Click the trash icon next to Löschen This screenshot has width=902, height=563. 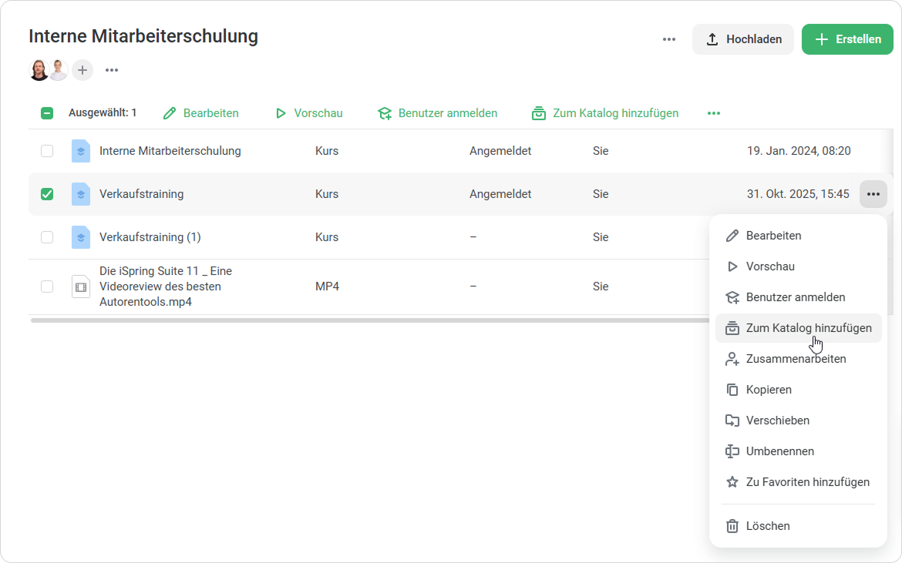tap(732, 526)
